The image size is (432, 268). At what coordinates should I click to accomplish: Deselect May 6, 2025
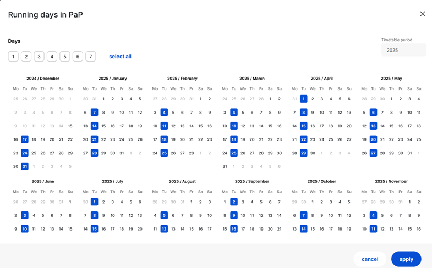pos(373,113)
